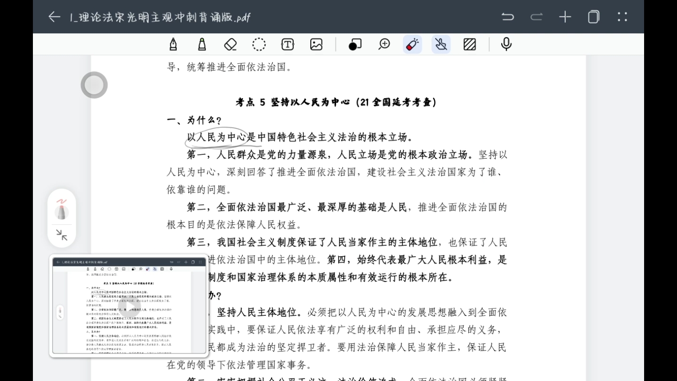Open the shapes tool
The width and height of the screenshot is (677, 381).
point(355,45)
